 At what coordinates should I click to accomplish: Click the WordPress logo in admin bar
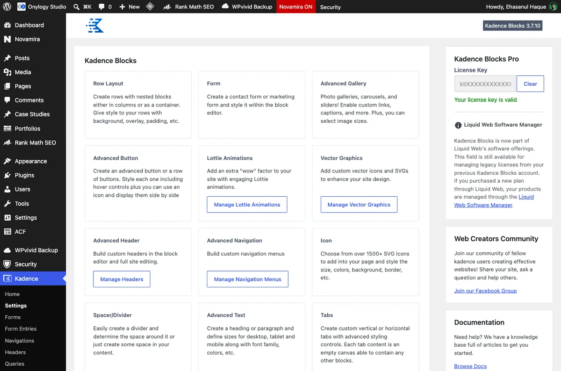click(7, 7)
